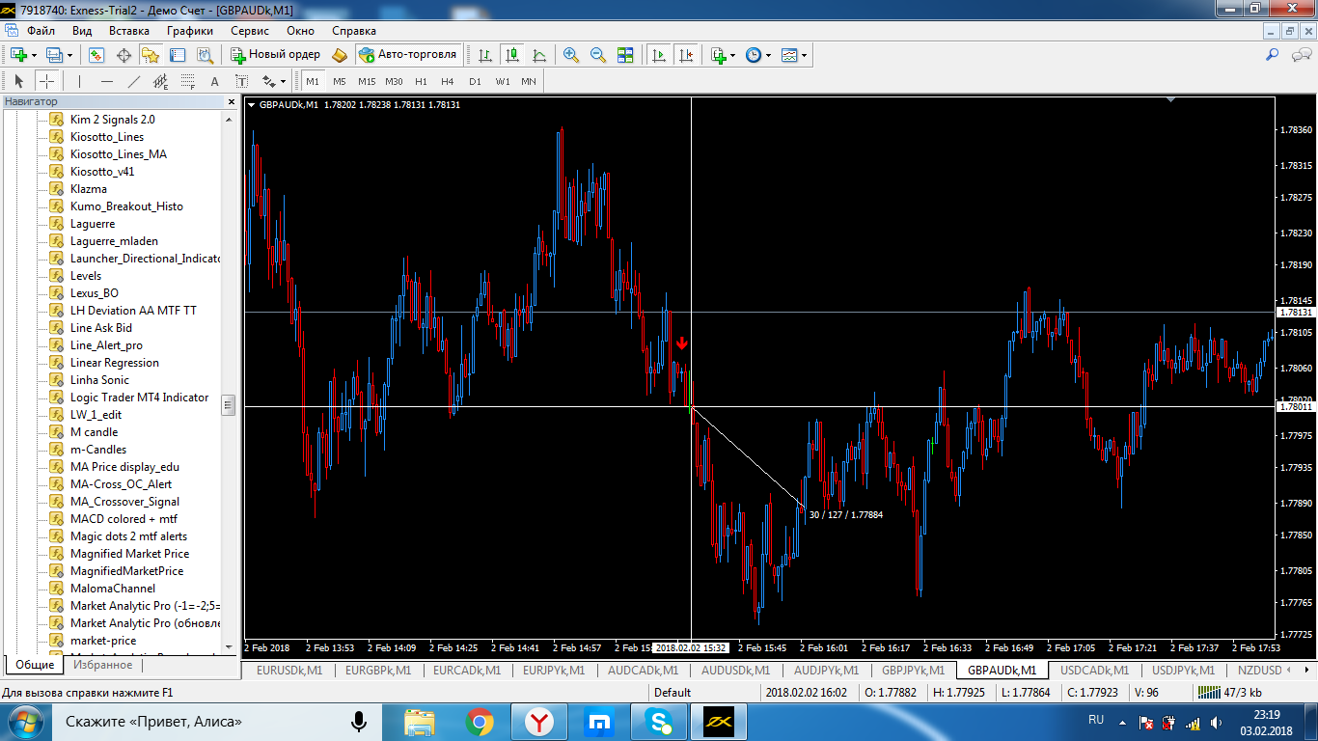Select the Trendline drawing tool
The height and width of the screenshot is (741, 1318).
(x=133, y=81)
